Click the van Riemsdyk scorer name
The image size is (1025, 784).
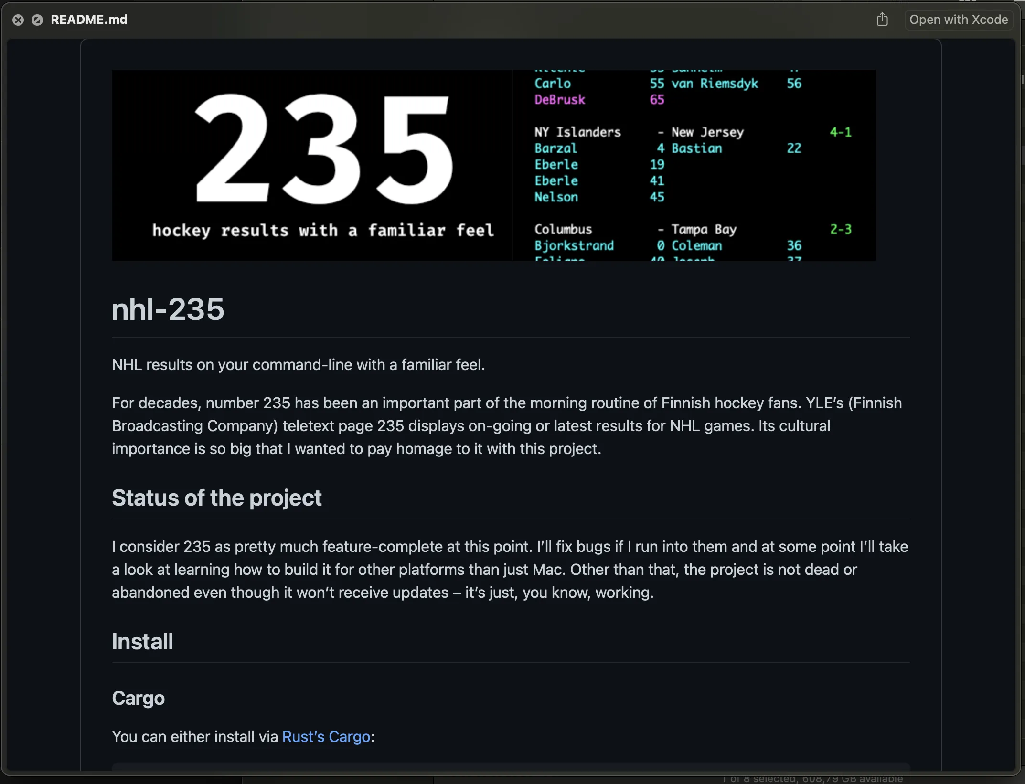tap(715, 84)
